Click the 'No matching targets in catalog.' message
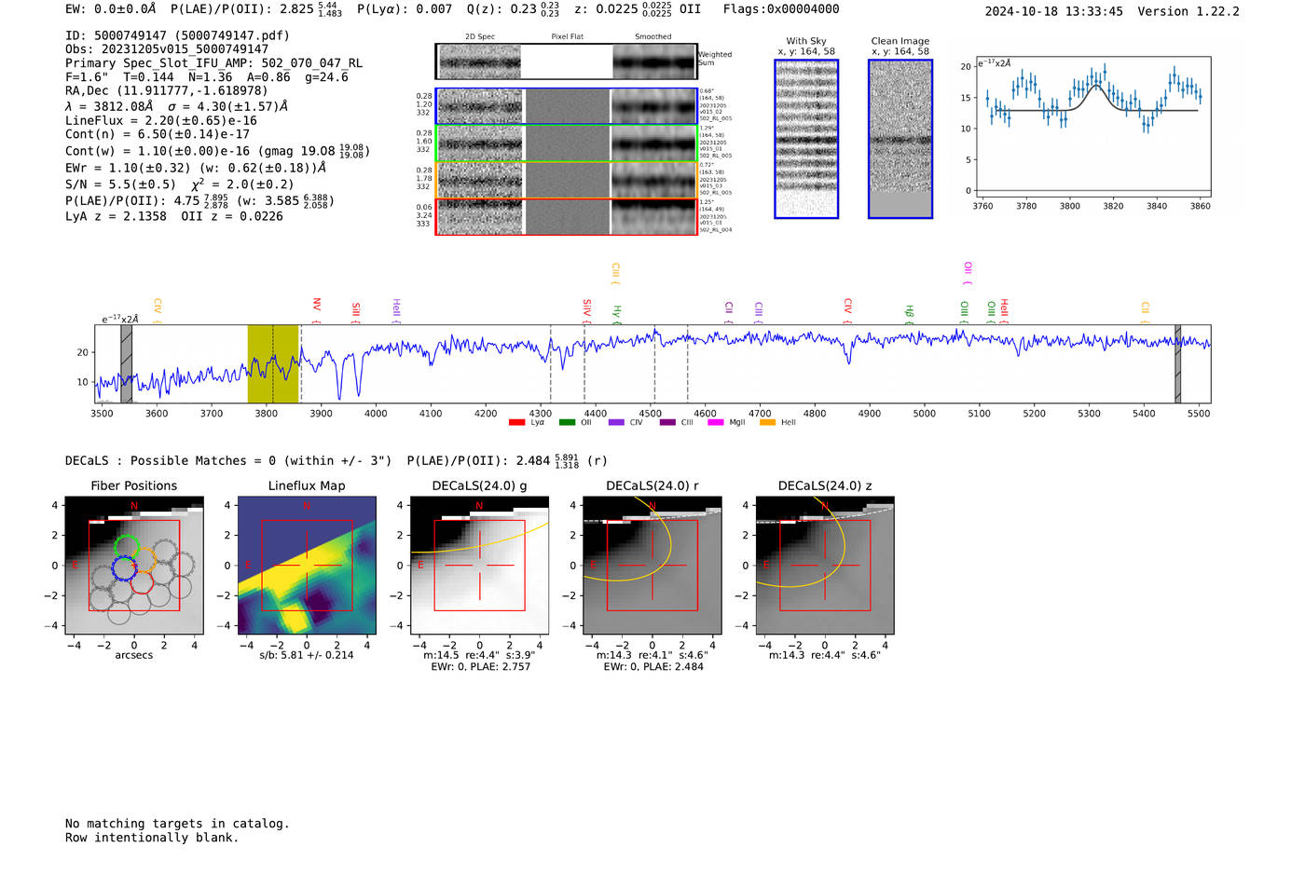The height and width of the screenshot is (888, 1305). point(177,824)
